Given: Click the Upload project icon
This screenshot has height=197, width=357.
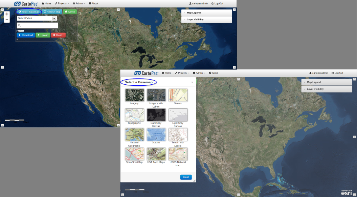Looking at the screenshot, I should (x=39, y=35).
